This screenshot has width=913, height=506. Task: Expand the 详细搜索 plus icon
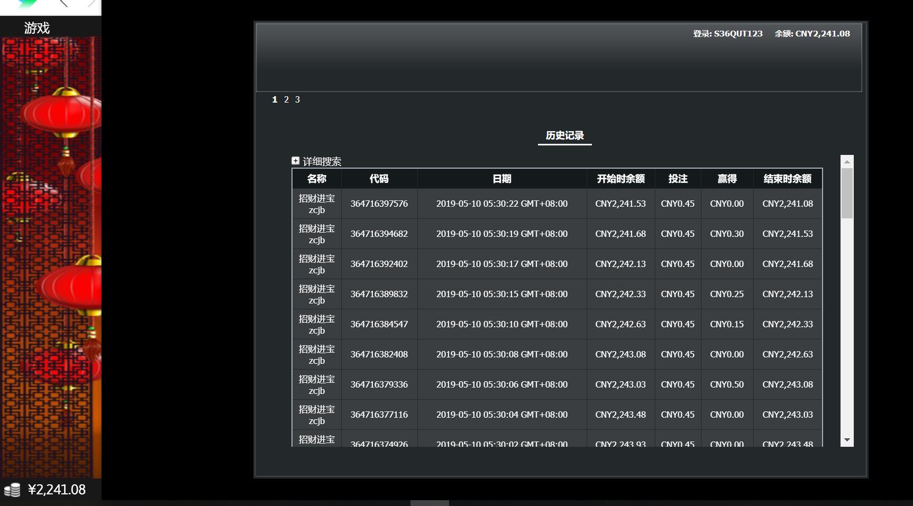296,161
